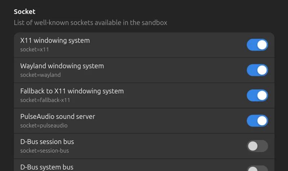This screenshot has width=288, height=171.
Task: Click the socket=fallback-x11 subtitle text
Action: pos(45,100)
